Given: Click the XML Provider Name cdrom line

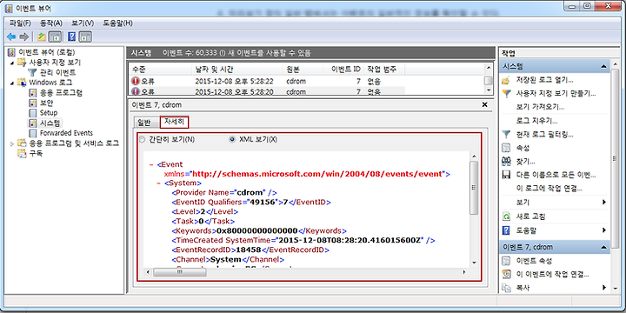Looking at the screenshot, I should pos(224,192).
